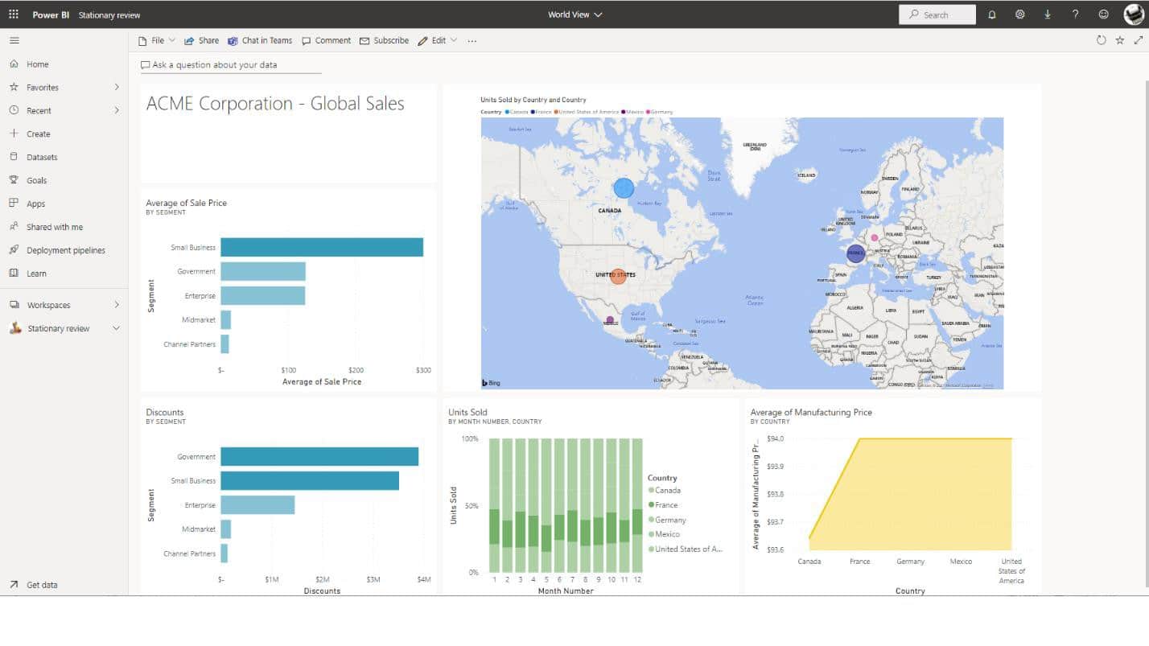The image size is (1149, 646).
Task: Click Subscribe in the toolbar
Action: (x=384, y=40)
